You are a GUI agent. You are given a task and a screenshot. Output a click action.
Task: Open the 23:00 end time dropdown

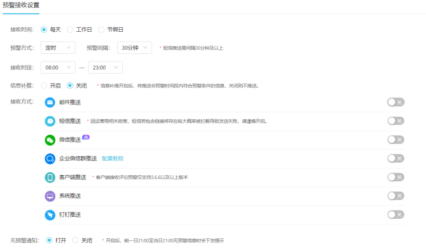[105, 67]
